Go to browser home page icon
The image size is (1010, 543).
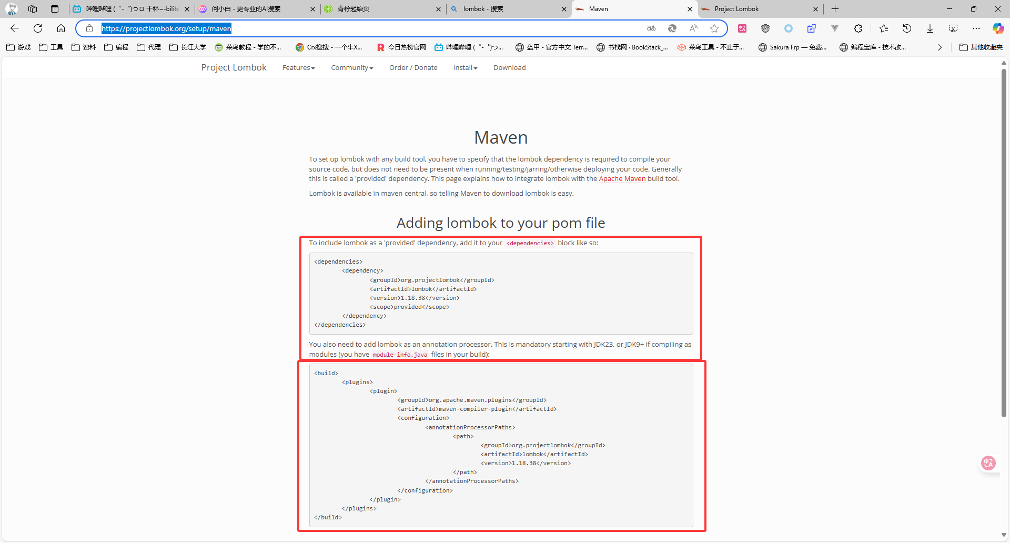pyautogui.click(x=61, y=28)
